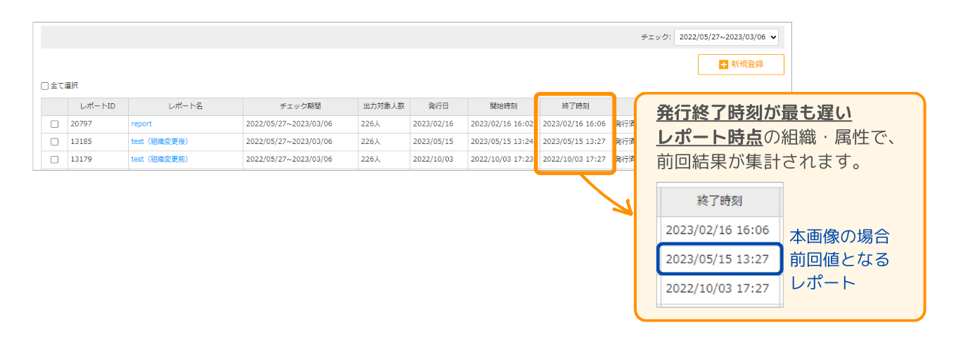The image size is (961, 340).
Task: Tick the checkbox for report ID 13179
Action: (55, 159)
